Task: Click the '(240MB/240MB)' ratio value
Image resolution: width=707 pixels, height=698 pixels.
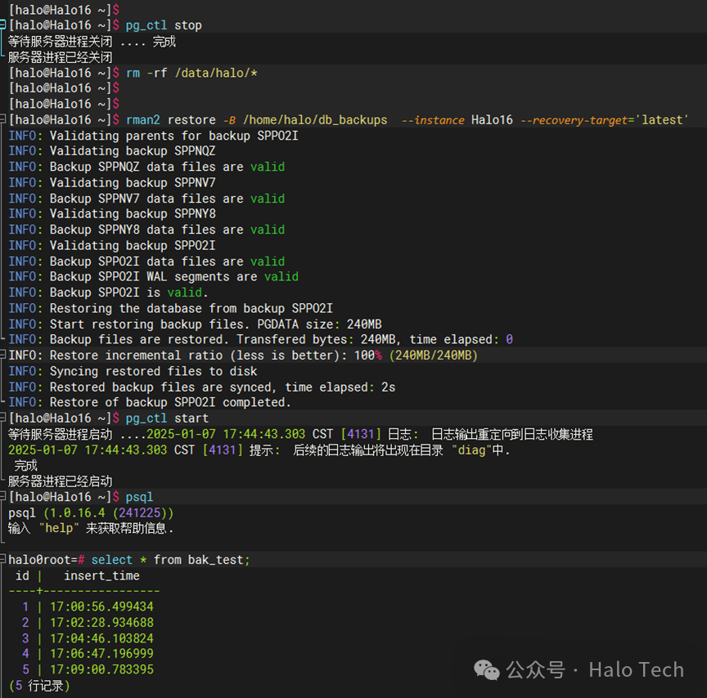Action: tap(434, 356)
